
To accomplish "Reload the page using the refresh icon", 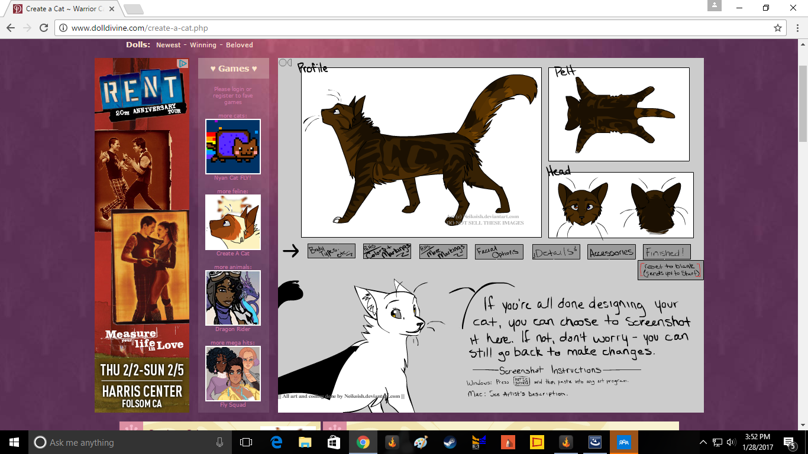I will click(x=44, y=28).
